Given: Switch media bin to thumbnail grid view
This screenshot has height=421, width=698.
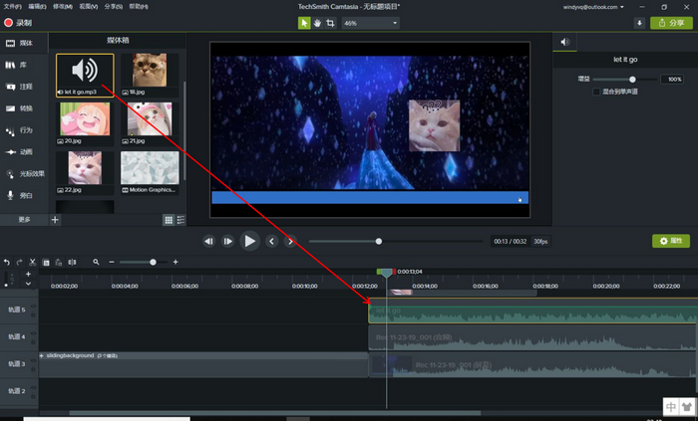Looking at the screenshot, I should tap(169, 220).
